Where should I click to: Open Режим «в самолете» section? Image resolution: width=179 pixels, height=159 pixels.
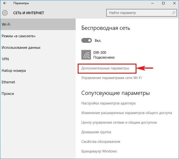38,36
